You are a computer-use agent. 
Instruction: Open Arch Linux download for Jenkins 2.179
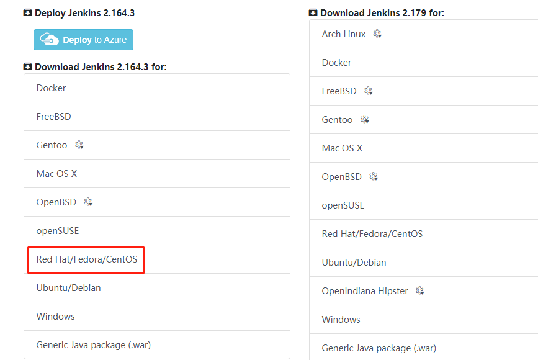point(423,34)
